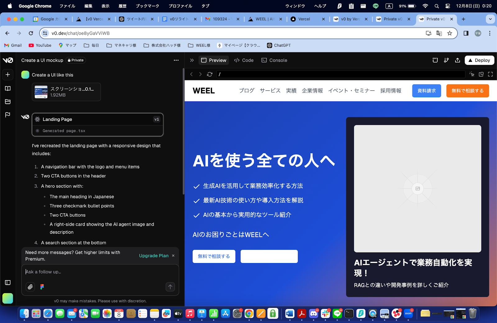The image size is (497, 323).
Task: Click the paperclip attach file icon
Action: tap(30, 287)
